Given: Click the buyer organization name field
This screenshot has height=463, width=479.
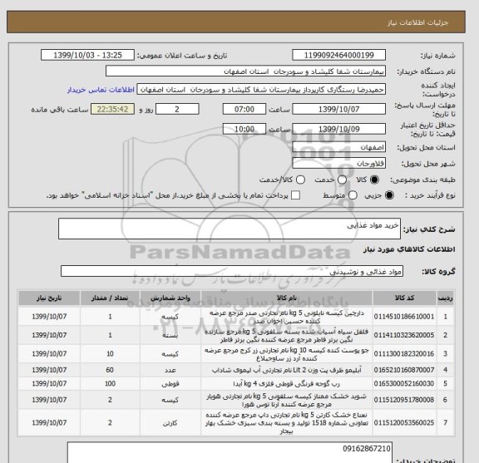Looking at the screenshot, I should click(x=245, y=71).
